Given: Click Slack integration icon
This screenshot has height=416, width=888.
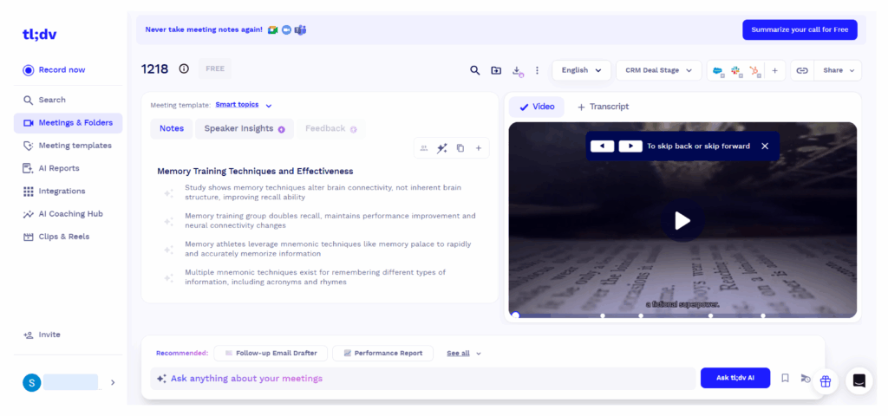Looking at the screenshot, I should point(736,71).
